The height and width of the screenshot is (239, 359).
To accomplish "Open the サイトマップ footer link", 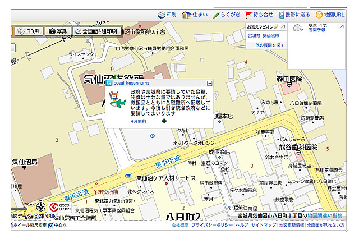I will pyautogui.click(x=264, y=226).
